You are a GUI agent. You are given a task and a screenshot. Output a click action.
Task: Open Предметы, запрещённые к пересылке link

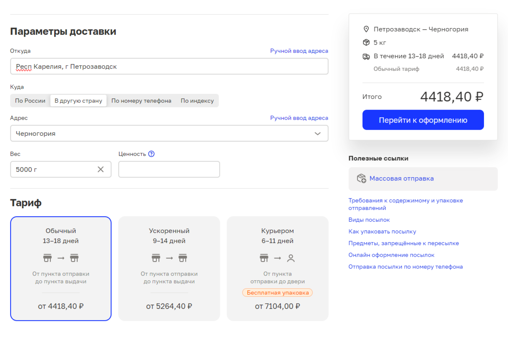[404, 243]
